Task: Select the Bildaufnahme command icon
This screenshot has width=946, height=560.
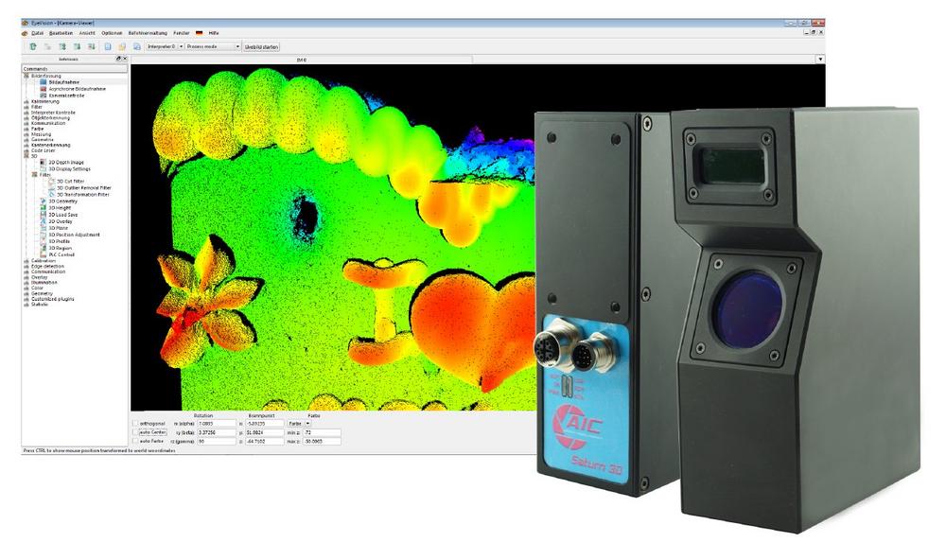Action: 44,82
